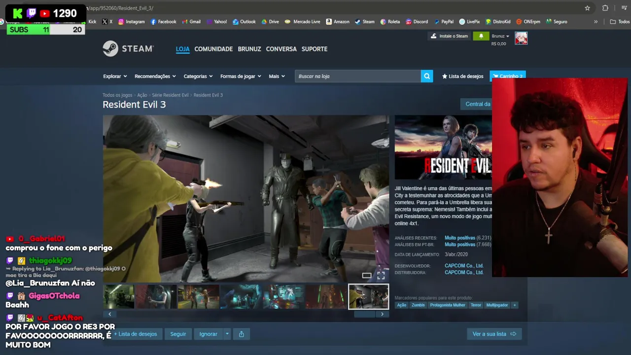Open the Gmail bookmark
631x355 pixels.
pyautogui.click(x=191, y=22)
